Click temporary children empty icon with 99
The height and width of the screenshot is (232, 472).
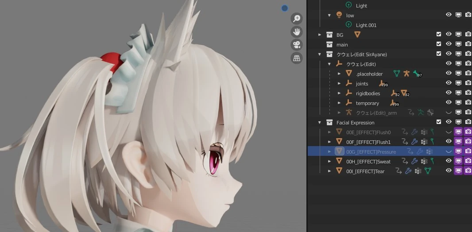[394, 103]
